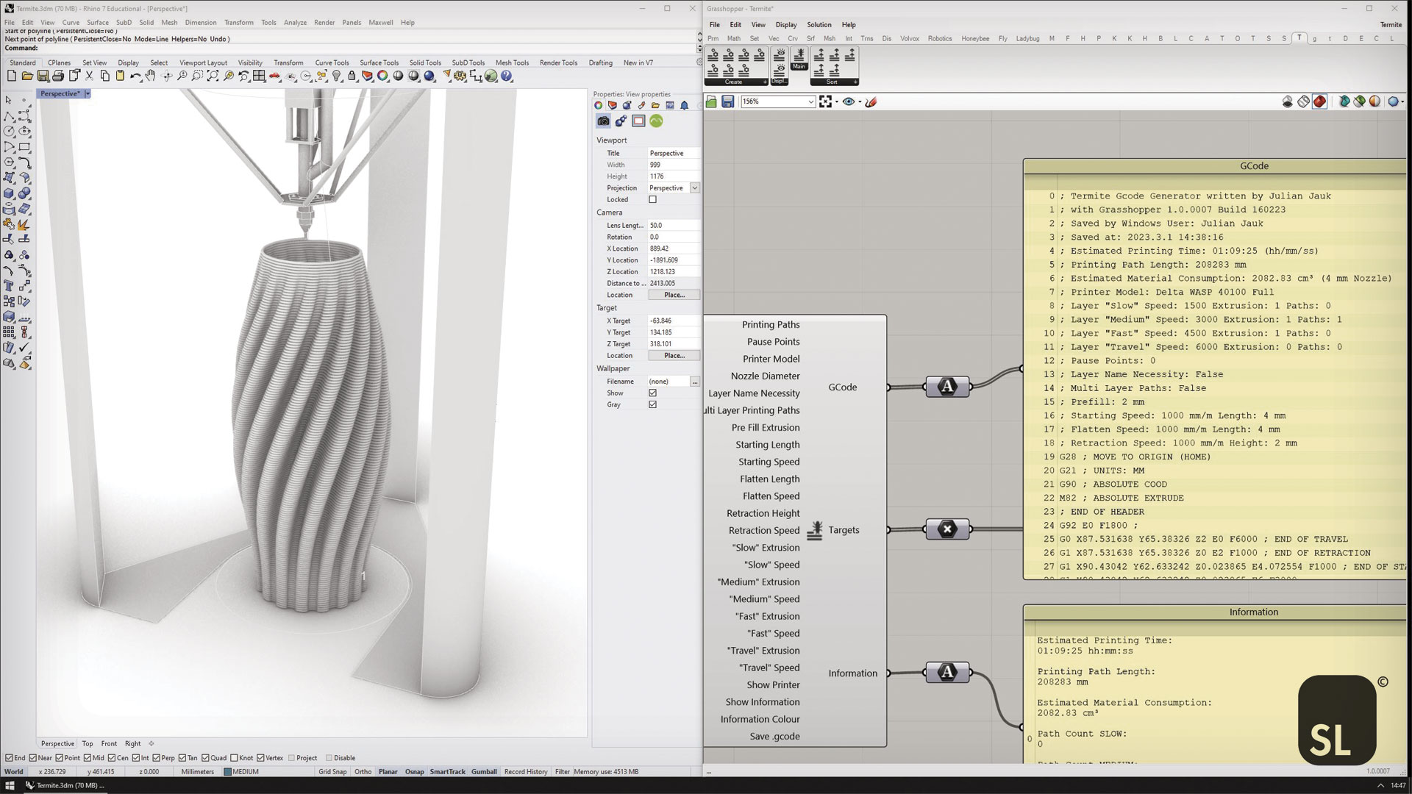Click the camera view properties icon
1412x794 pixels.
[603, 121]
